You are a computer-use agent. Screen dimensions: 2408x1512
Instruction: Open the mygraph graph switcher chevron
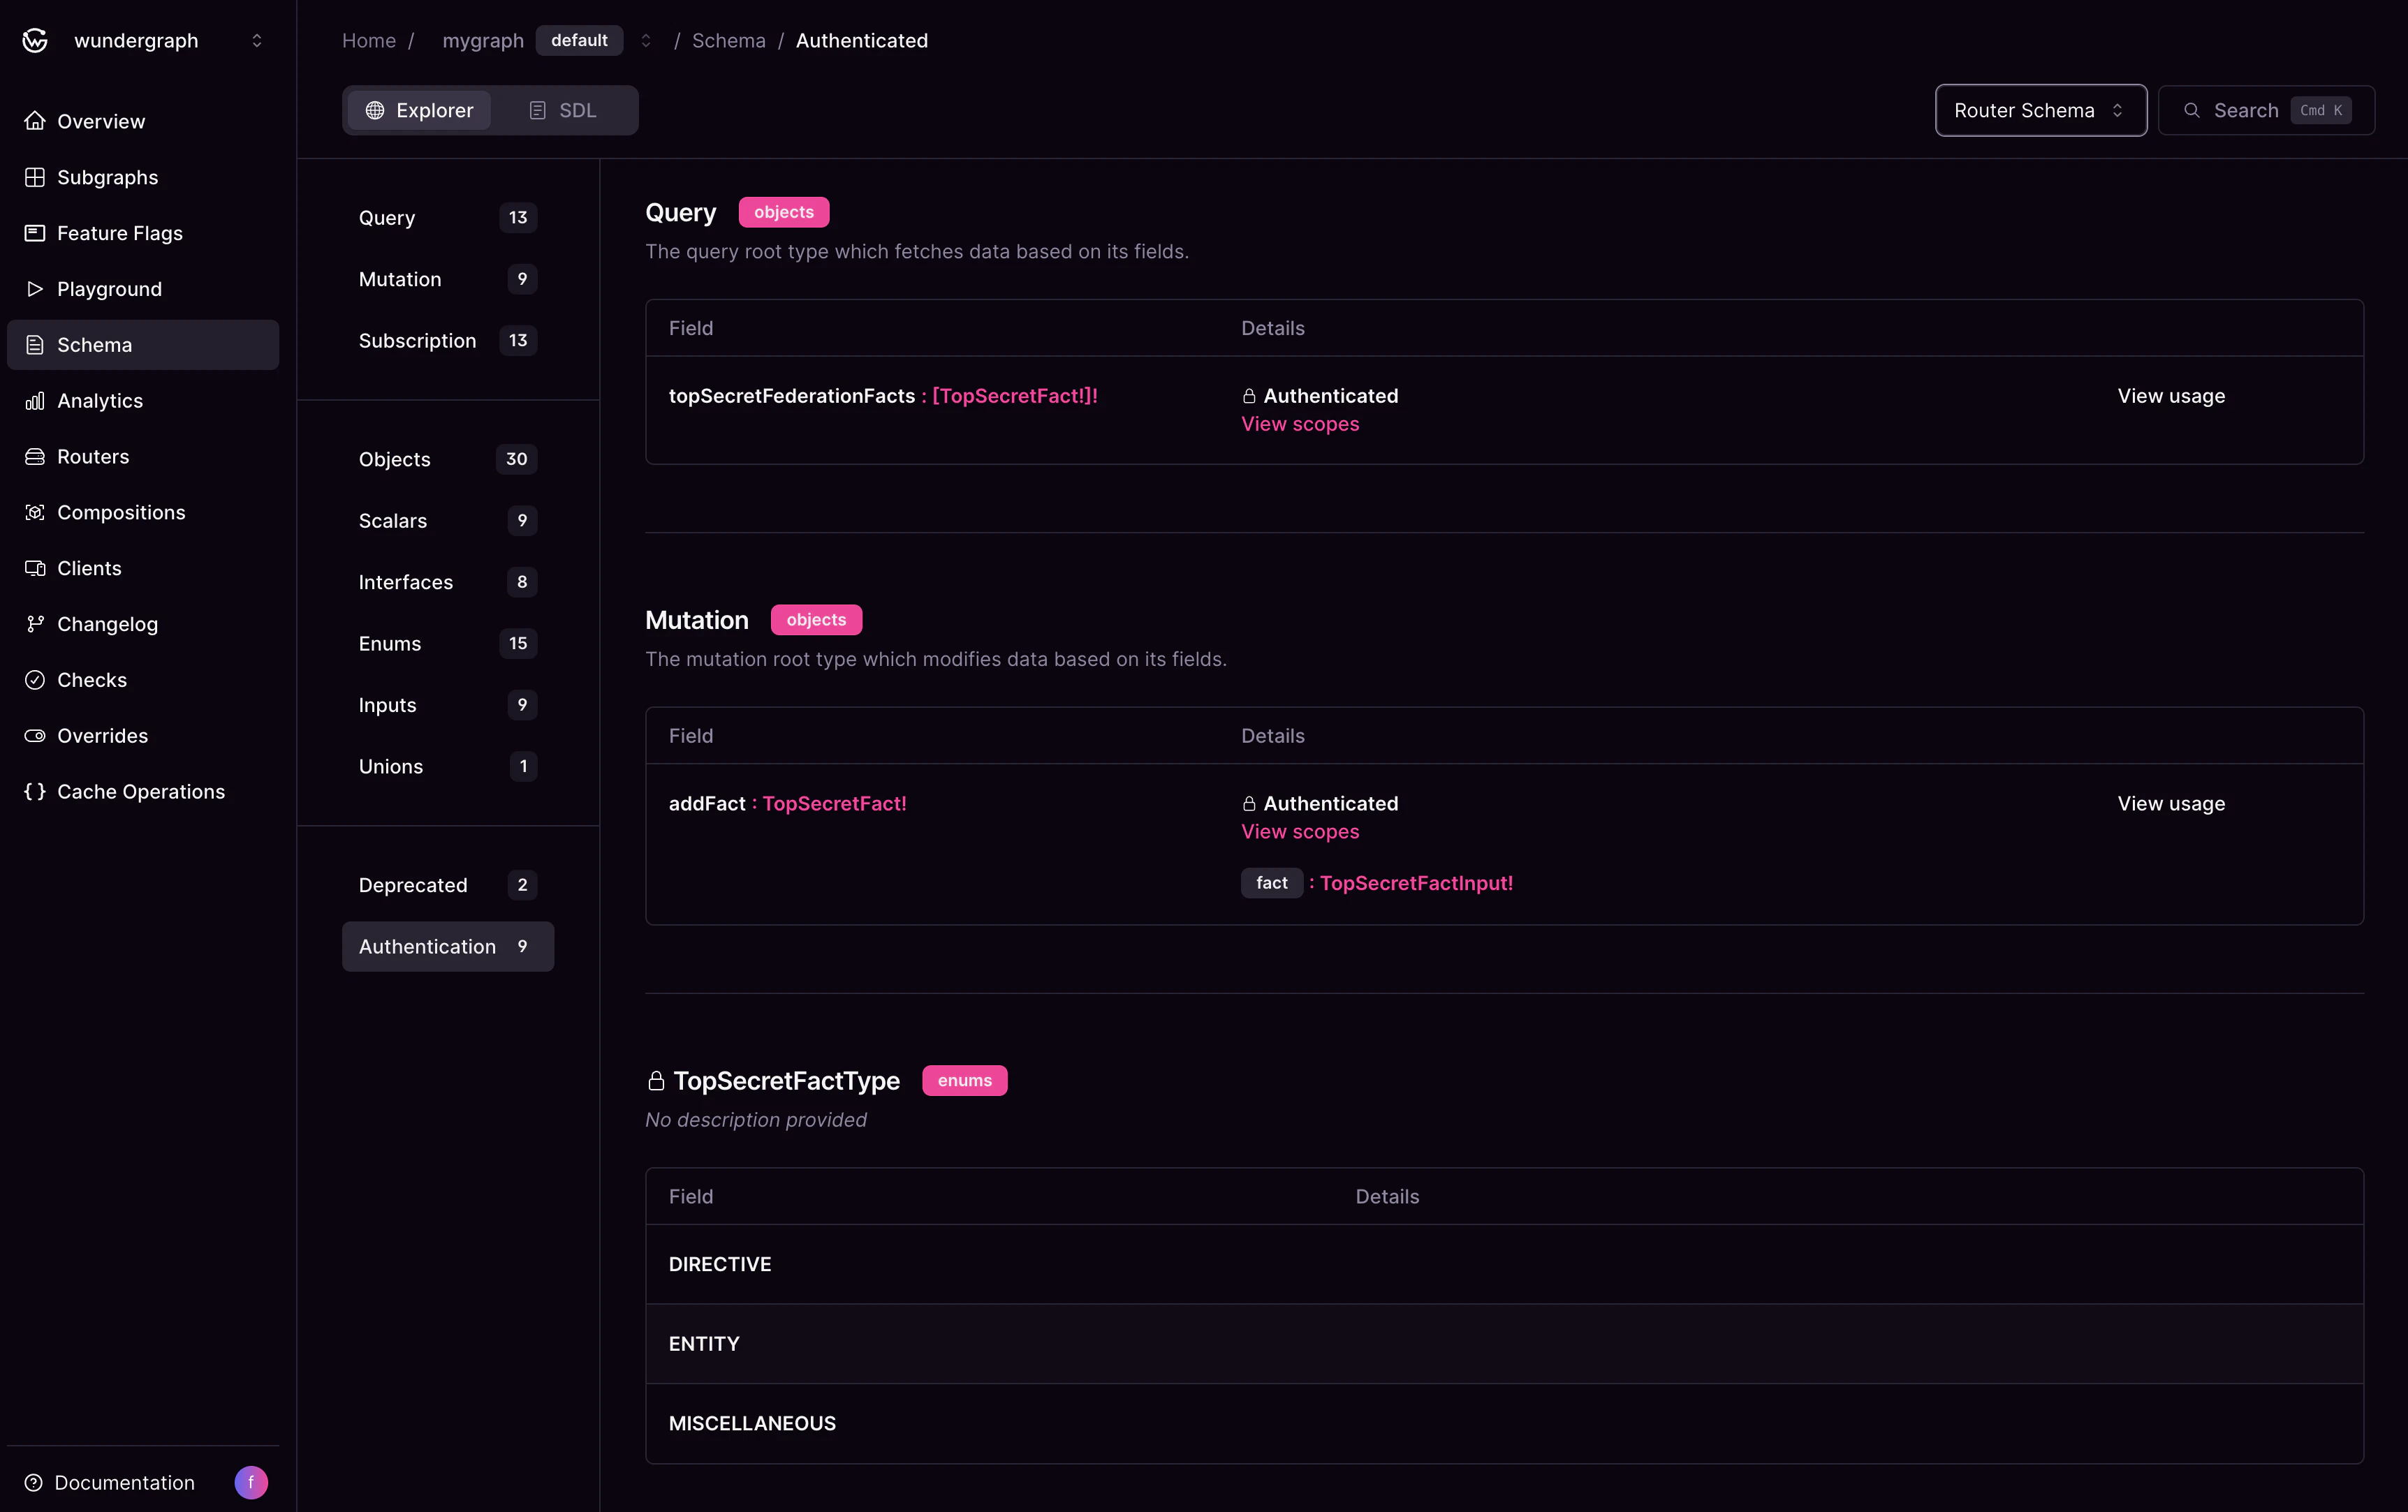[646, 40]
